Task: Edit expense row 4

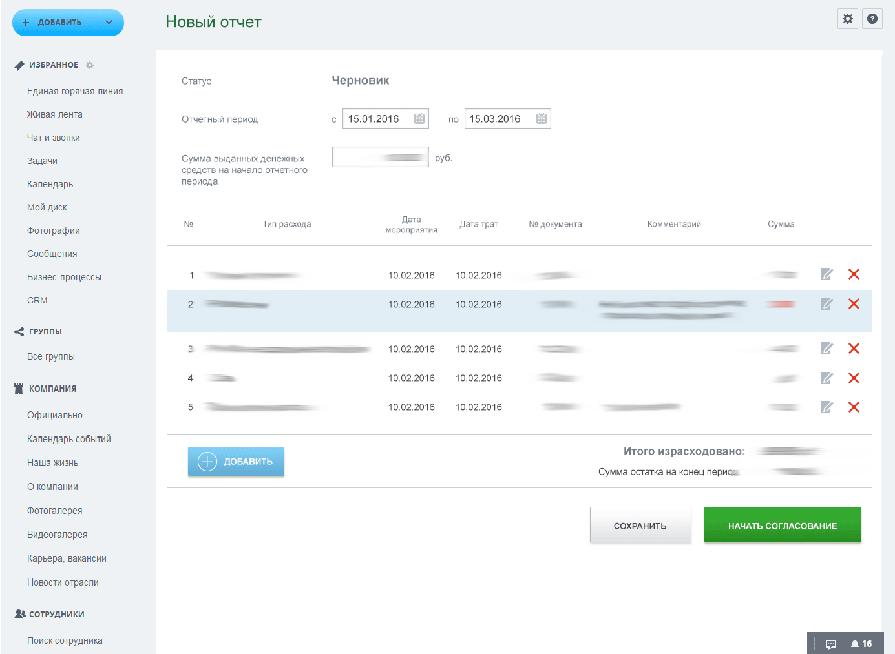Action: point(827,378)
